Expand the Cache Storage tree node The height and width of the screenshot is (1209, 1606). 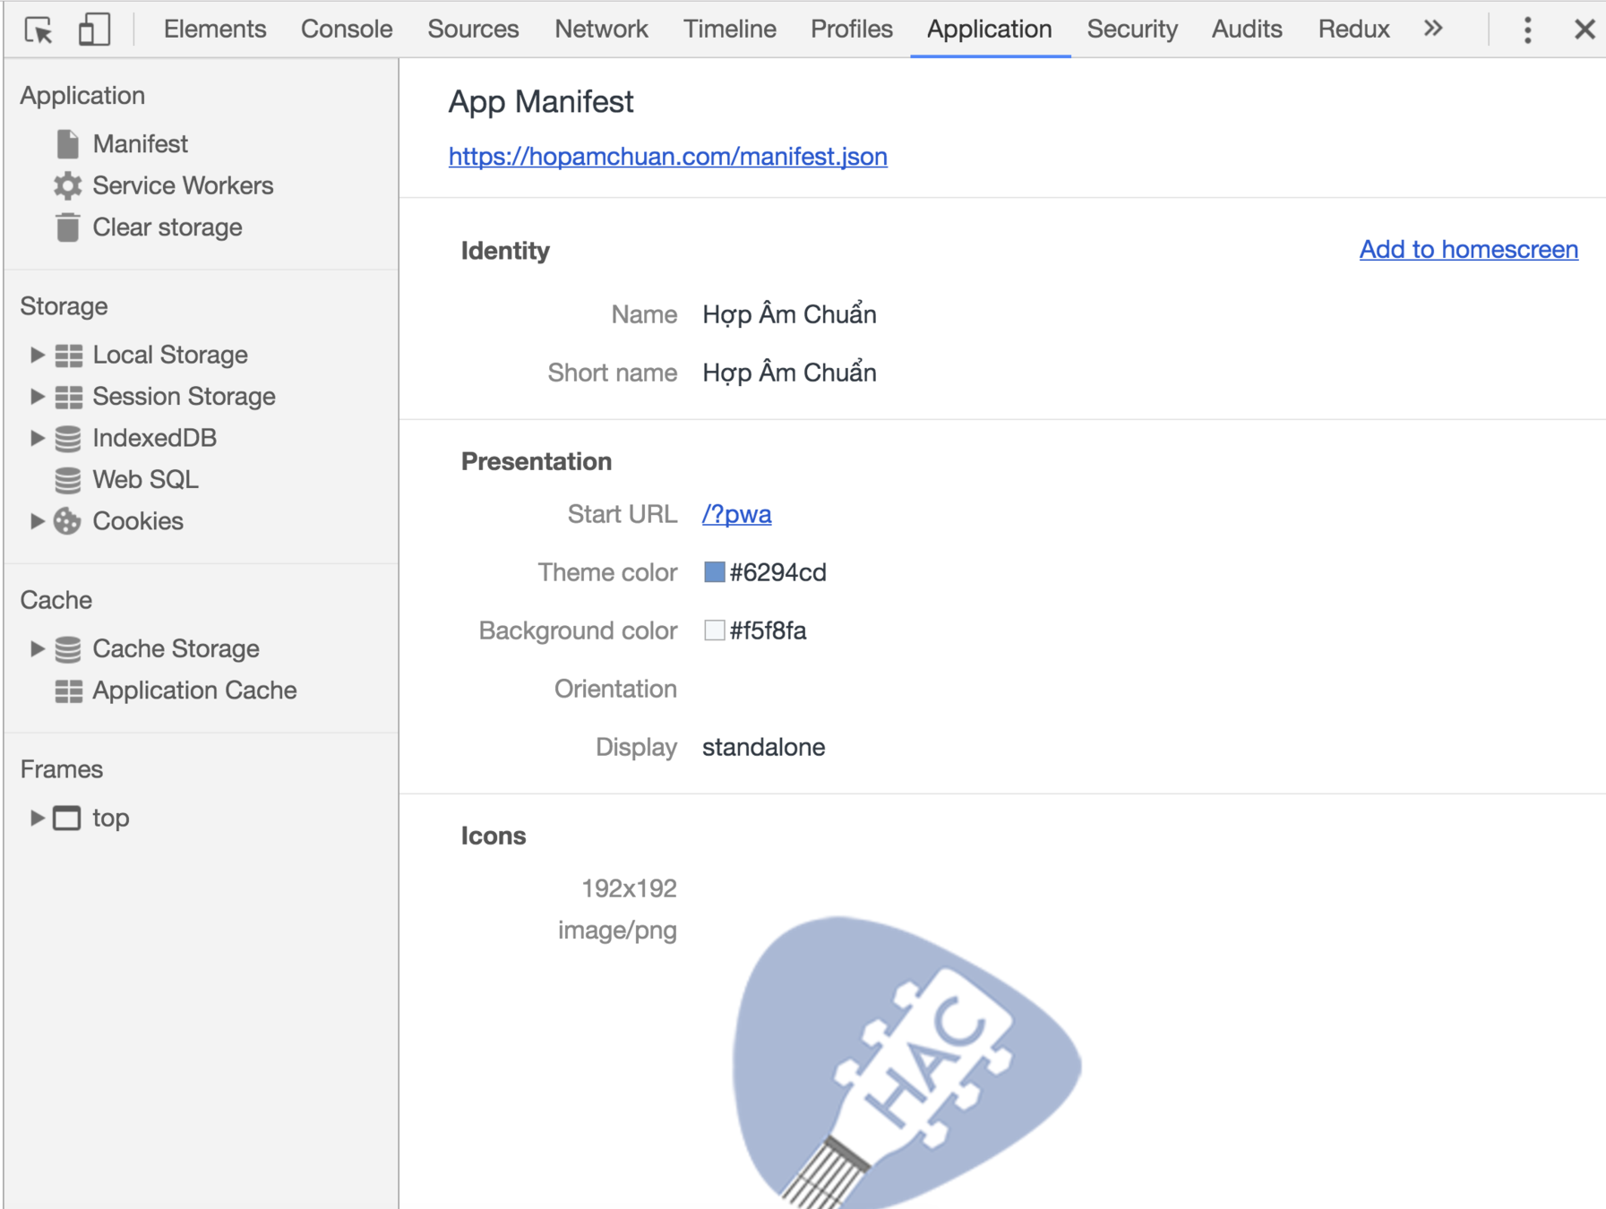click(37, 648)
